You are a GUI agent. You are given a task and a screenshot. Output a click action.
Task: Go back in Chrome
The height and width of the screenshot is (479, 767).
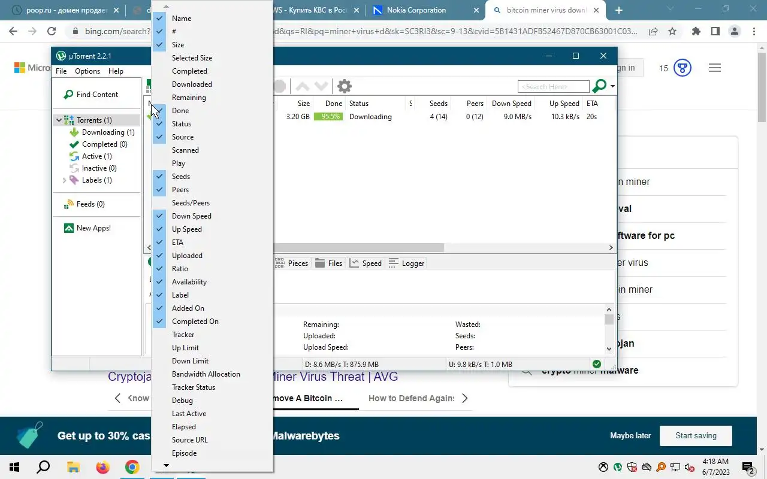(13, 32)
